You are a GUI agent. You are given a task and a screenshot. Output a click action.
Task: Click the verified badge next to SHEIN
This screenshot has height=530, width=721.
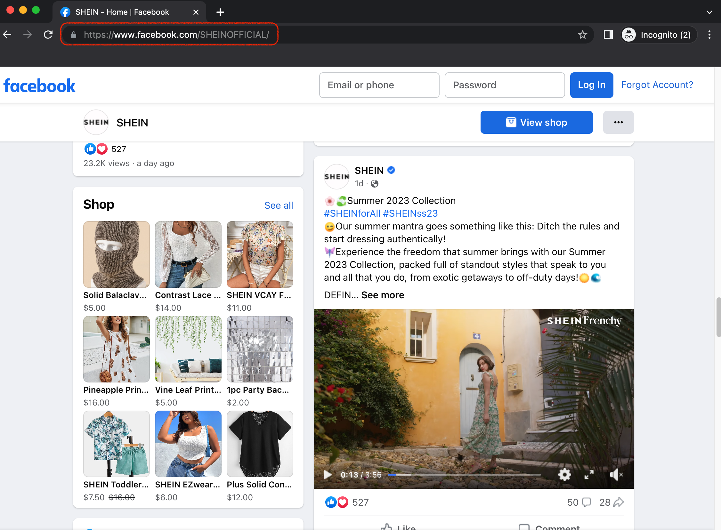point(391,170)
